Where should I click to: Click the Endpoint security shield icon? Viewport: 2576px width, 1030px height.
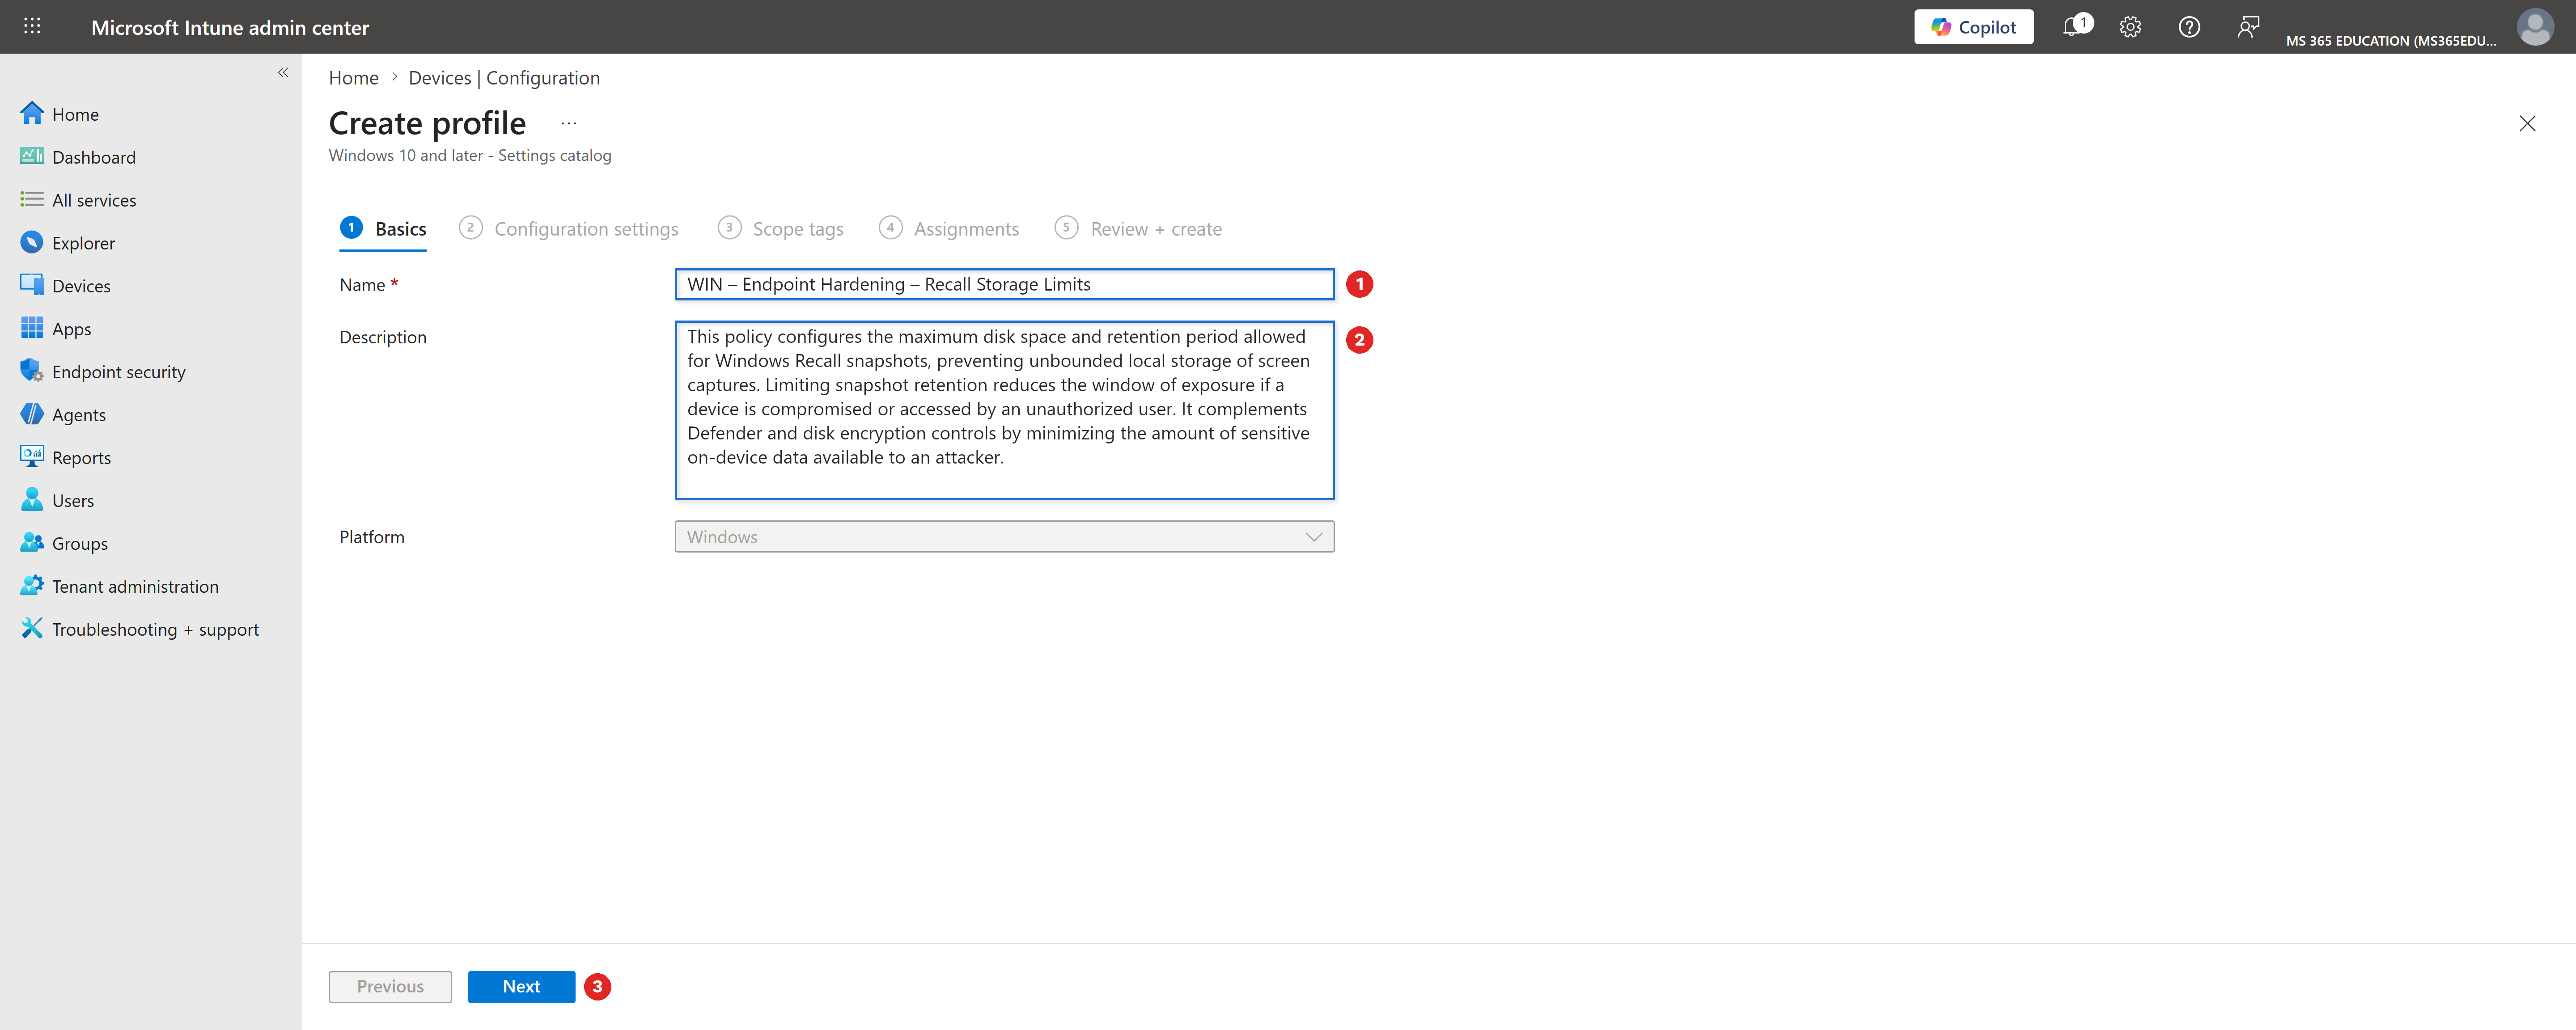pyautogui.click(x=32, y=371)
